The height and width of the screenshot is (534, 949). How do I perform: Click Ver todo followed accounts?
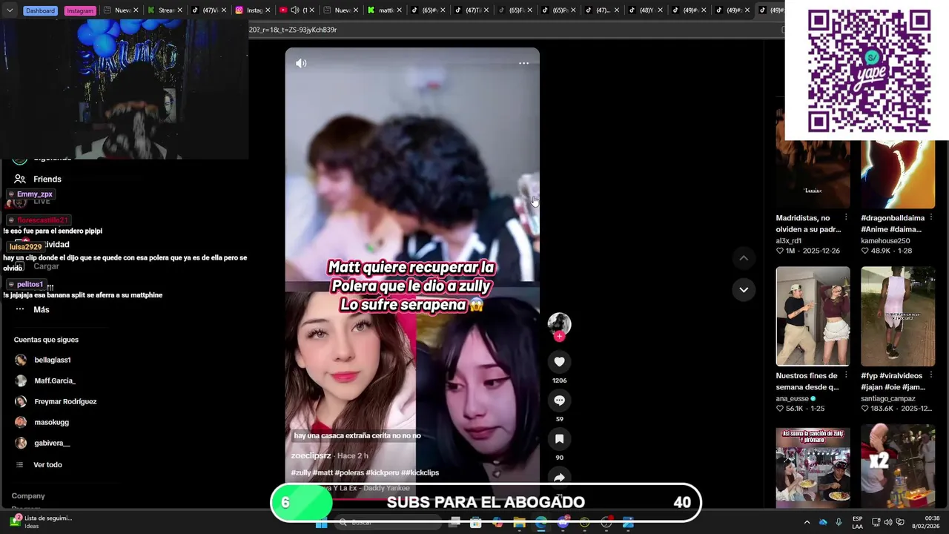(x=47, y=464)
